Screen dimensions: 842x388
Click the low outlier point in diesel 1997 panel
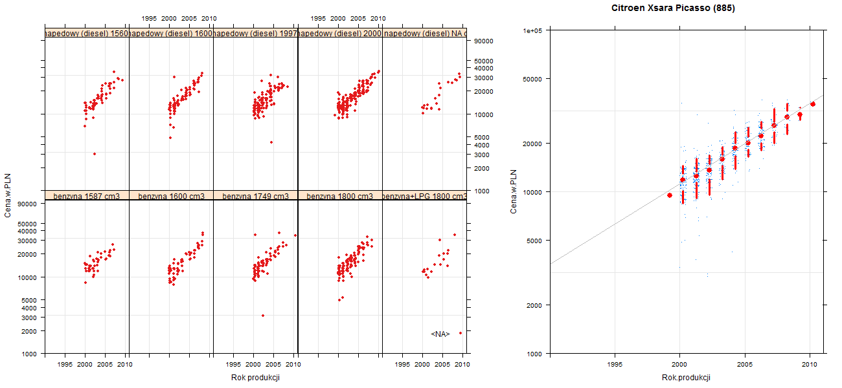[x=271, y=142]
